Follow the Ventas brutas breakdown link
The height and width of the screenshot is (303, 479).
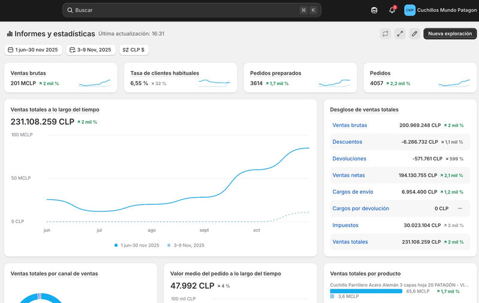pyautogui.click(x=350, y=125)
